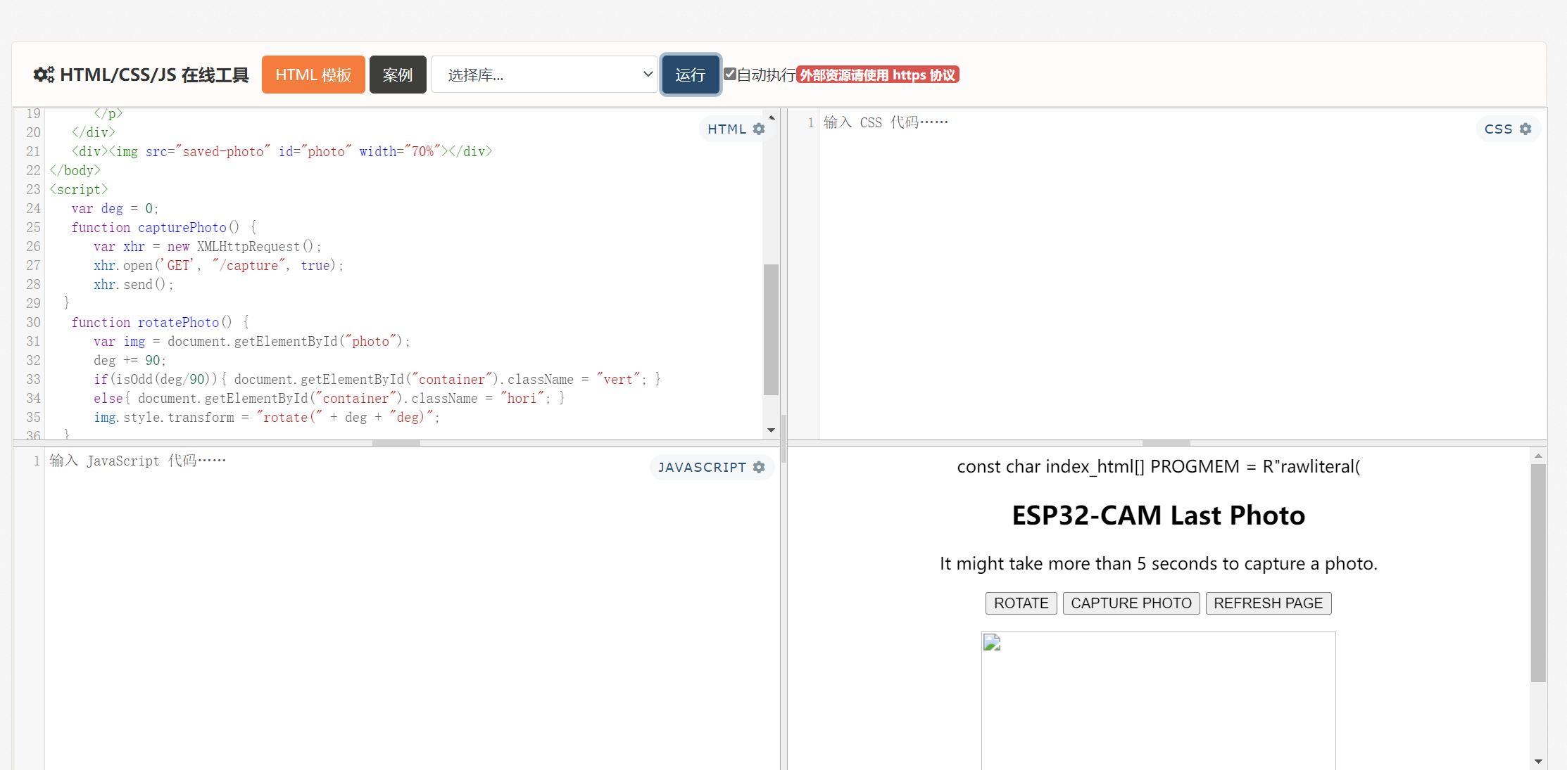
Task: Open HTML panel settings gear
Action: (x=759, y=129)
